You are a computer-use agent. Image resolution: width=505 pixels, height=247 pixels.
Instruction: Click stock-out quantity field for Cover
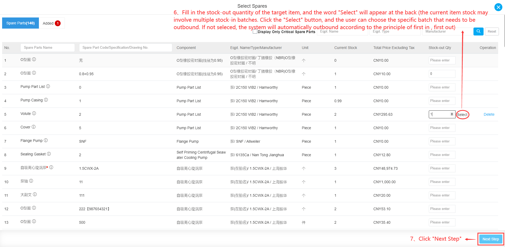(442, 128)
